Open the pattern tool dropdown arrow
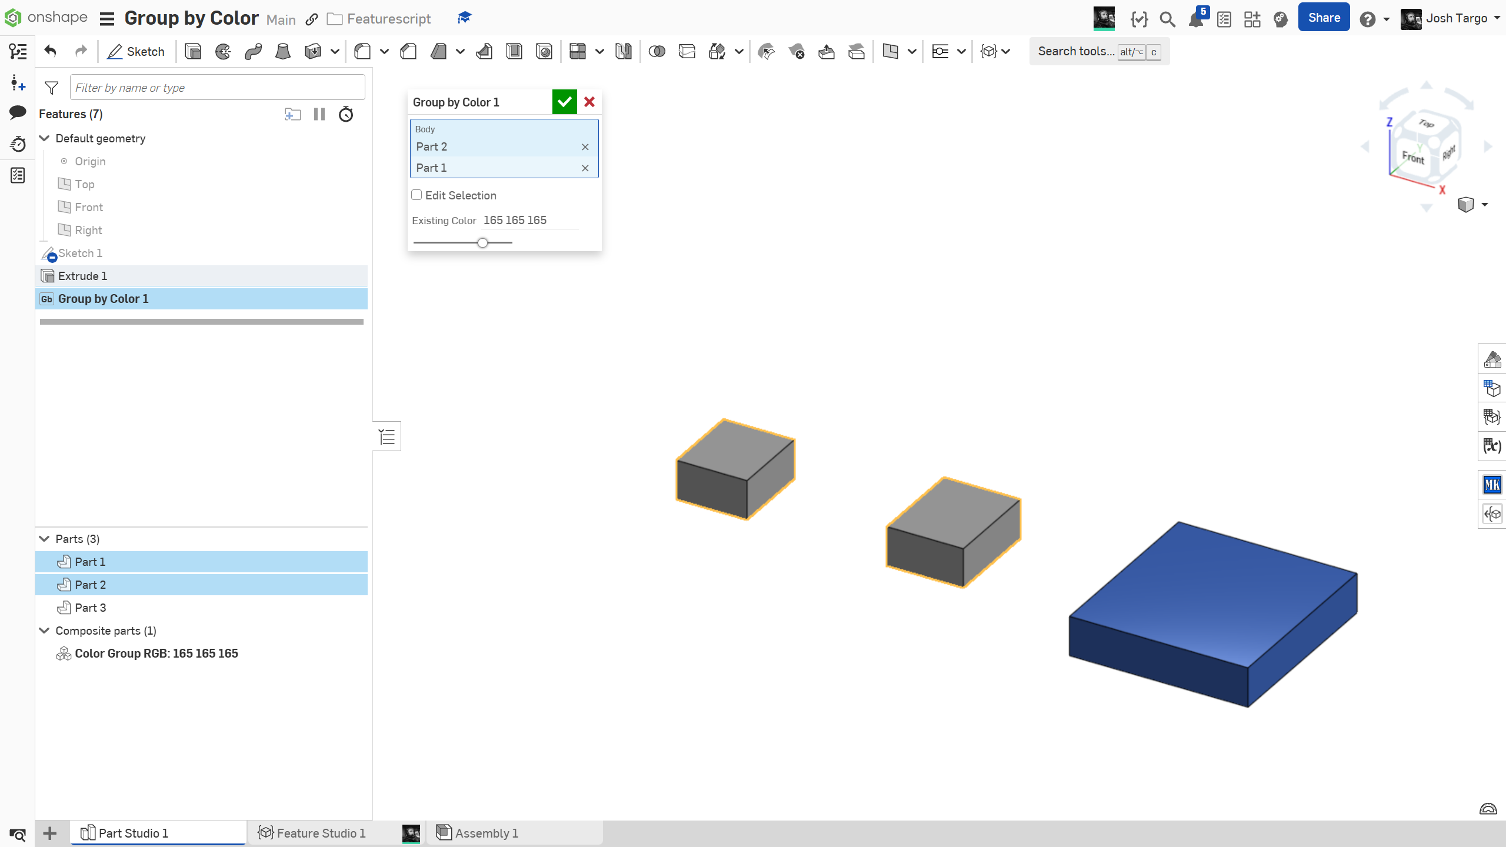The height and width of the screenshot is (847, 1506). click(599, 52)
